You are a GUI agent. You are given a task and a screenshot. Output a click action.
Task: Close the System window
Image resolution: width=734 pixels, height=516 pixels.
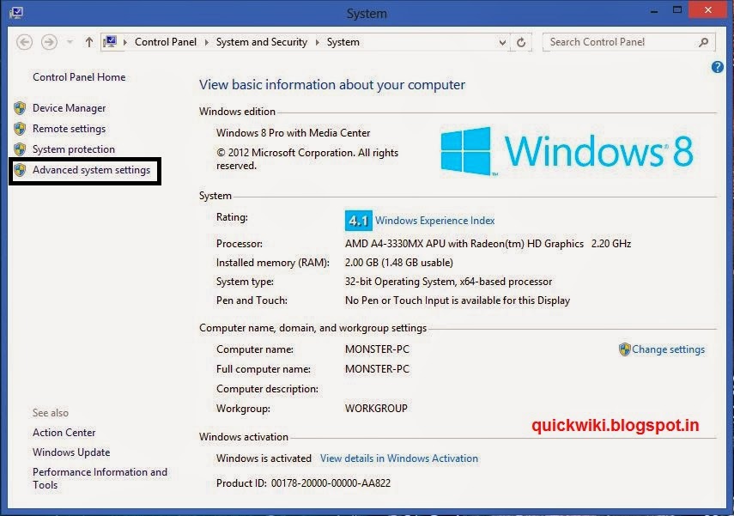click(707, 10)
